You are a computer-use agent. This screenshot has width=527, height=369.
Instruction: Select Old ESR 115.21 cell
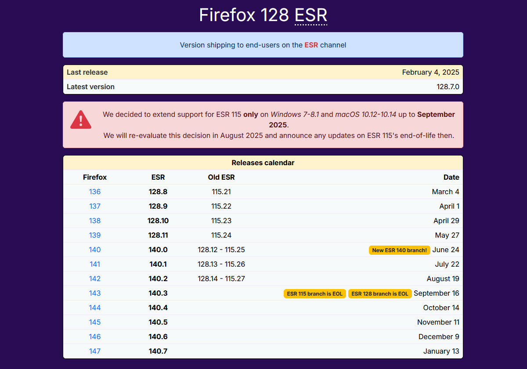click(221, 192)
